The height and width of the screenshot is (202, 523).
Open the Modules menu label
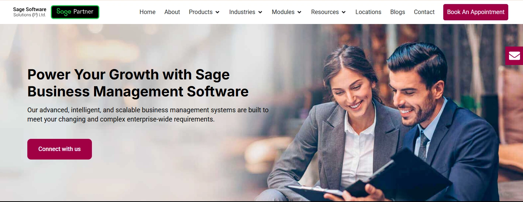[283, 12]
